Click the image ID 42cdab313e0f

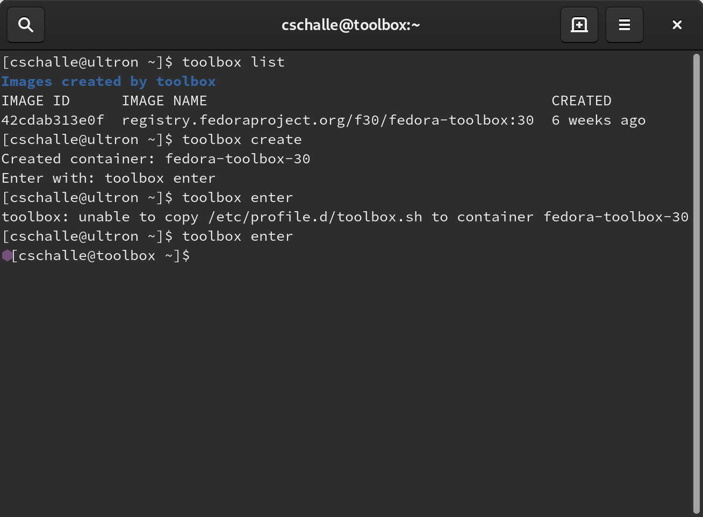point(53,120)
